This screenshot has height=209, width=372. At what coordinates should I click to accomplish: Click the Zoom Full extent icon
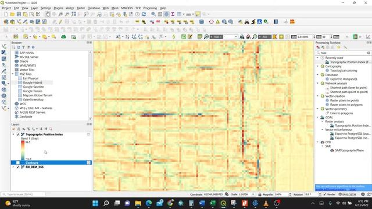tap(74, 14)
